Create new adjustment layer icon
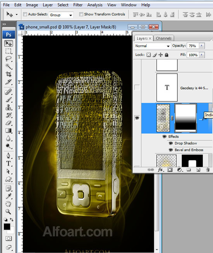The height and width of the screenshot is (253, 213). click(179, 170)
